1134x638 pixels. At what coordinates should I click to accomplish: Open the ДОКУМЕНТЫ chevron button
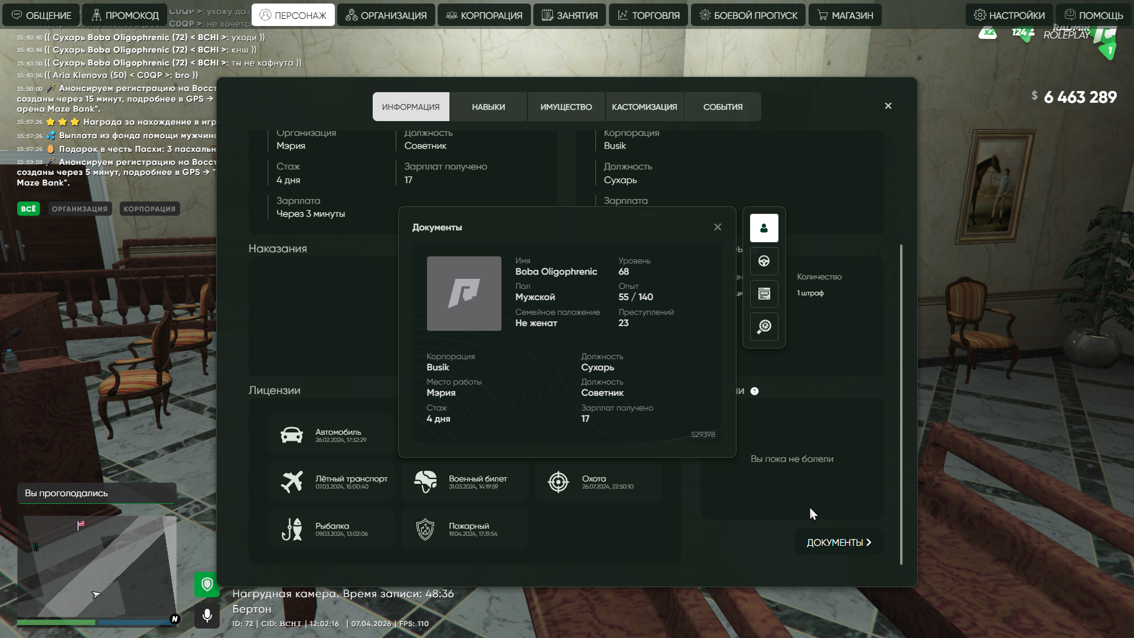tap(839, 542)
